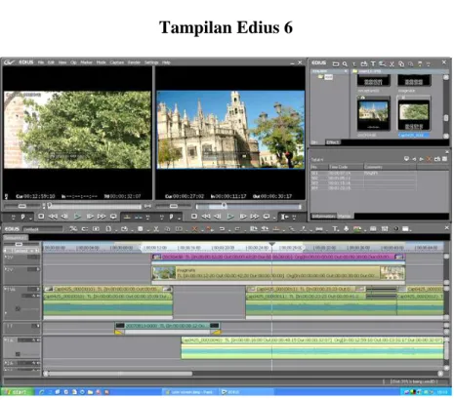
Task: Click the Bin window copy icon
Action: point(401,64)
